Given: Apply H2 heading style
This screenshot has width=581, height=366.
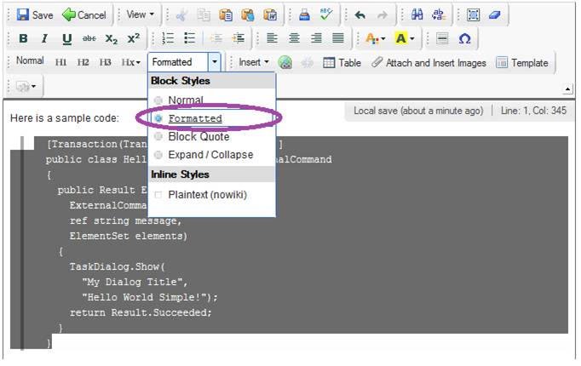Looking at the screenshot, I should pyautogui.click(x=83, y=62).
